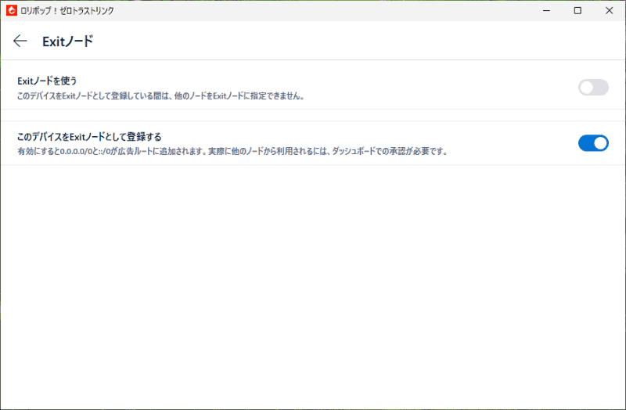Close the ゼロトラストリンク window
The height and width of the screenshot is (410, 626).
pyautogui.click(x=610, y=10)
